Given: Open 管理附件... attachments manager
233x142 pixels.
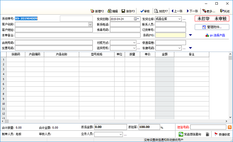Looking at the screenshot, I should [212, 27].
